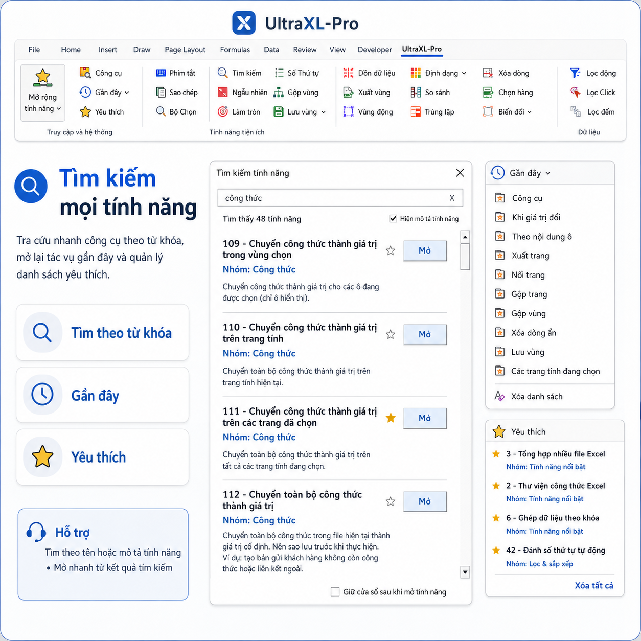641x641 pixels.
Task: Open Tìm kiếm in the ribbon
Action: click(239, 73)
